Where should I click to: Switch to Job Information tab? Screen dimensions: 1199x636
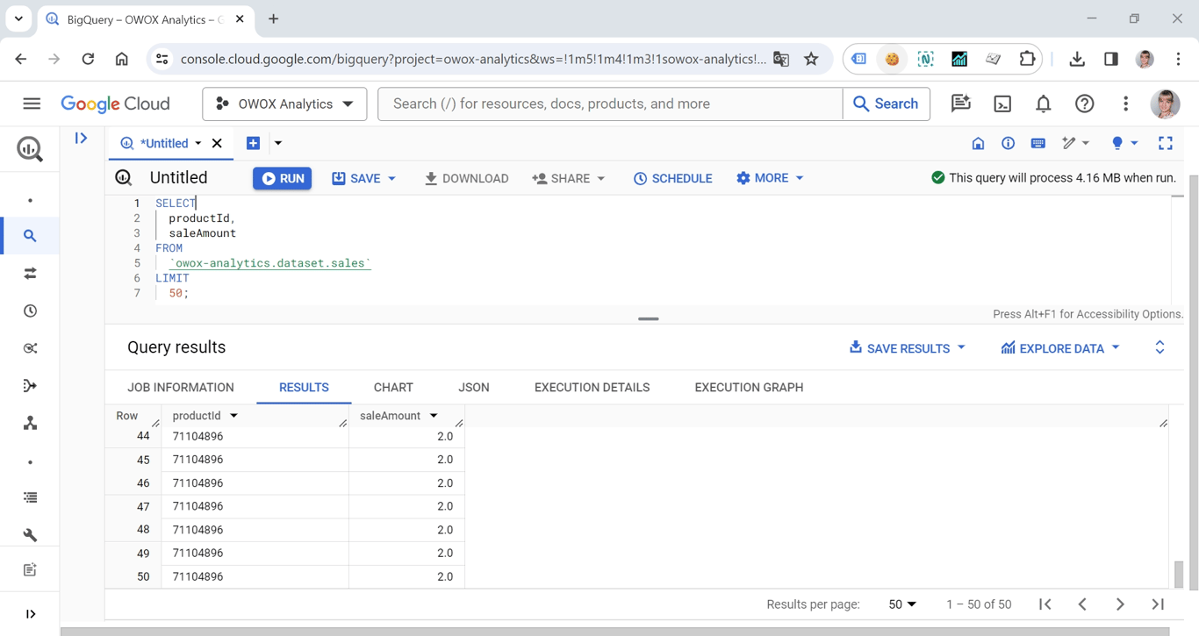[181, 387]
